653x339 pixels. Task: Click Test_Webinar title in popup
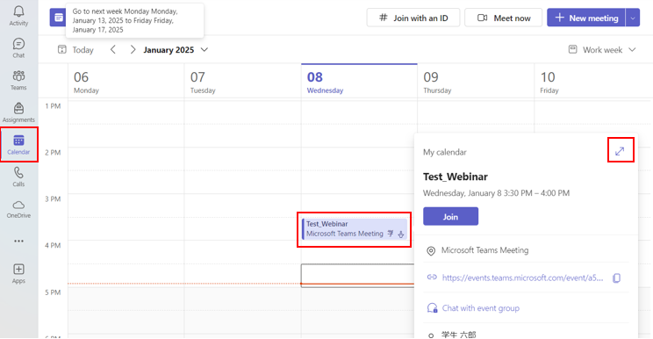[x=456, y=177]
